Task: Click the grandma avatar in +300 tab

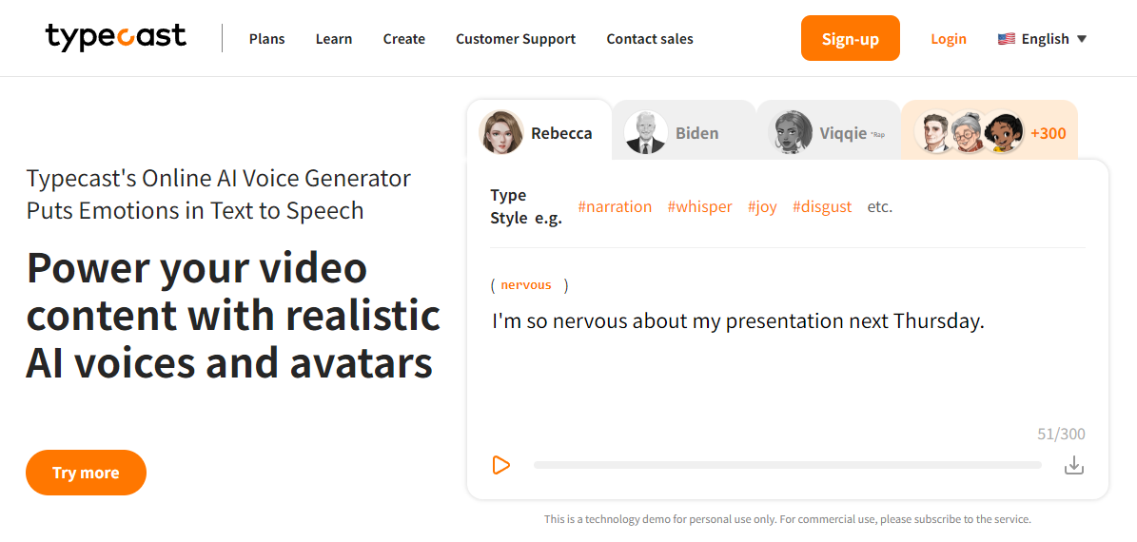Action: [968, 131]
